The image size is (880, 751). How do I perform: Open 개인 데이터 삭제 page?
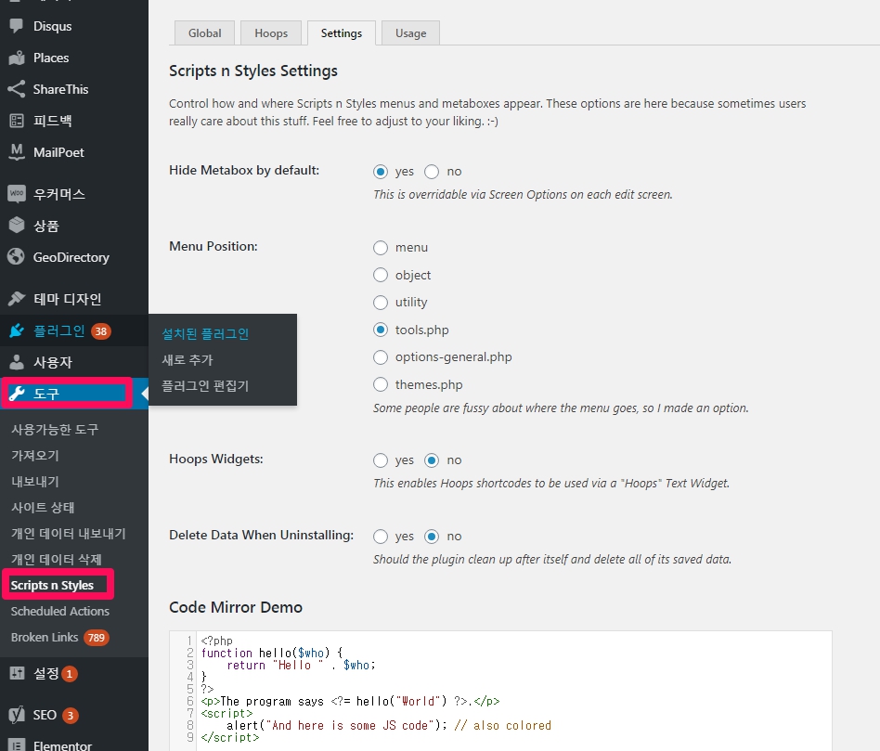click(56, 559)
